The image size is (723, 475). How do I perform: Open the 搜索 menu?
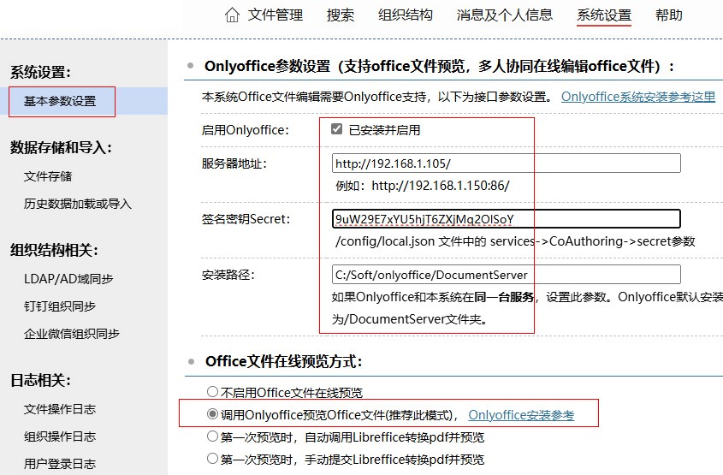point(341,15)
